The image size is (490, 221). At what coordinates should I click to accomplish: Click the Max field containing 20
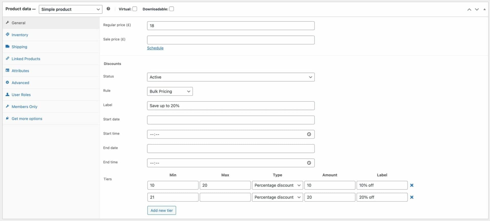coord(225,185)
